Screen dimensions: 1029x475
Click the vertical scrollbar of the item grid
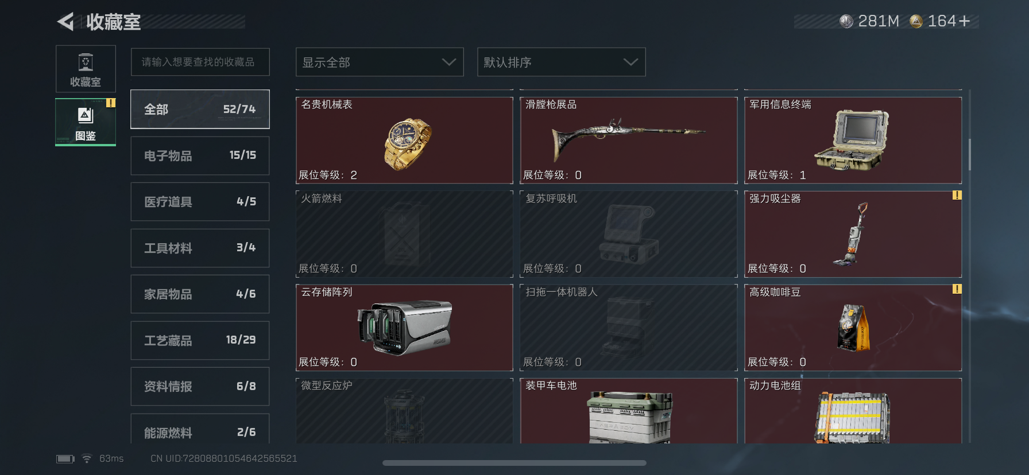(970, 155)
